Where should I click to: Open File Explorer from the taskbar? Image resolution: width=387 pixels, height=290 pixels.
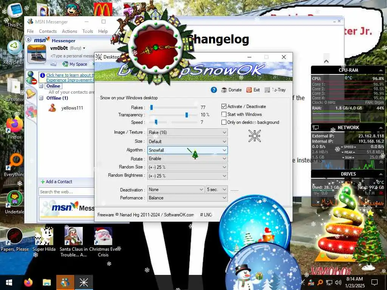(x=46, y=282)
